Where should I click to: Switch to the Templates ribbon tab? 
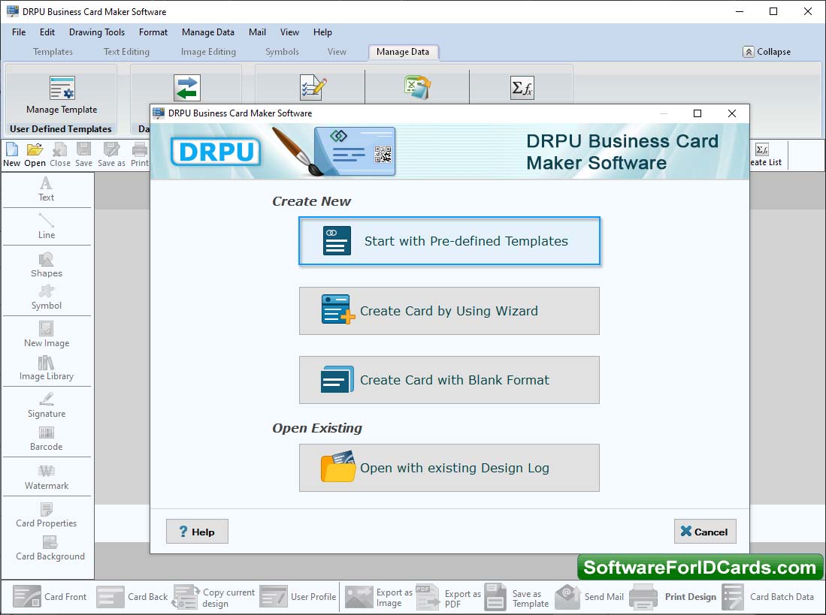click(53, 52)
